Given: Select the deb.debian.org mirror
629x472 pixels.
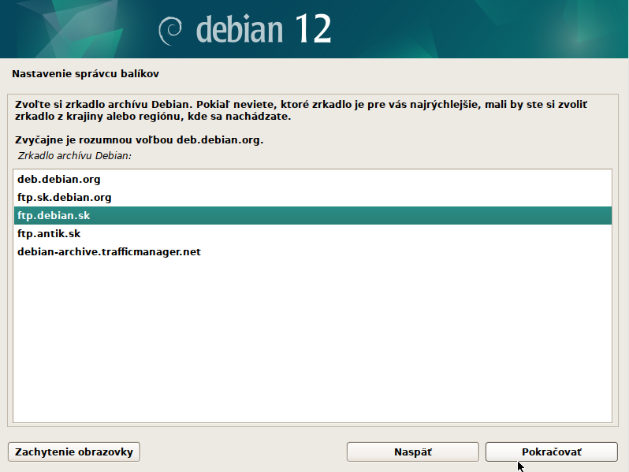Looking at the screenshot, I should 59,179.
